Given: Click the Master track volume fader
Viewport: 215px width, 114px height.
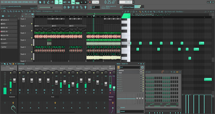Looking at the screenshot, I should tap(15, 81).
